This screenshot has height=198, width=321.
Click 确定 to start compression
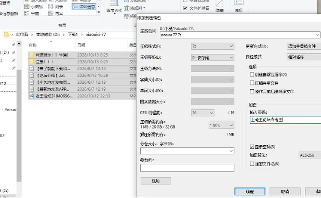(x=250, y=192)
